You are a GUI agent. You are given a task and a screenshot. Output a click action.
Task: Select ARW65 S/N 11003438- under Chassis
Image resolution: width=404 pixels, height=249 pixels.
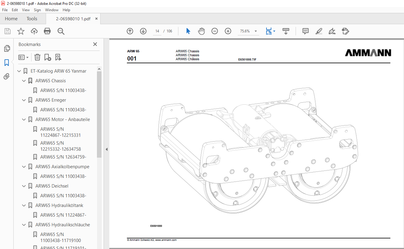[x=63, y=90]
